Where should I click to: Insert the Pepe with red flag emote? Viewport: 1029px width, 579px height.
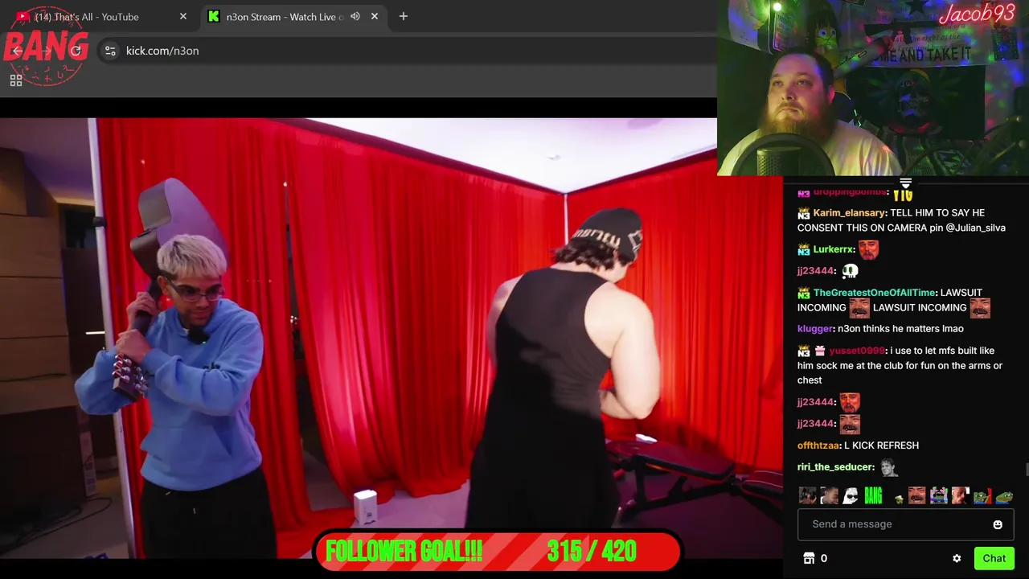click(x=982, y=495)
